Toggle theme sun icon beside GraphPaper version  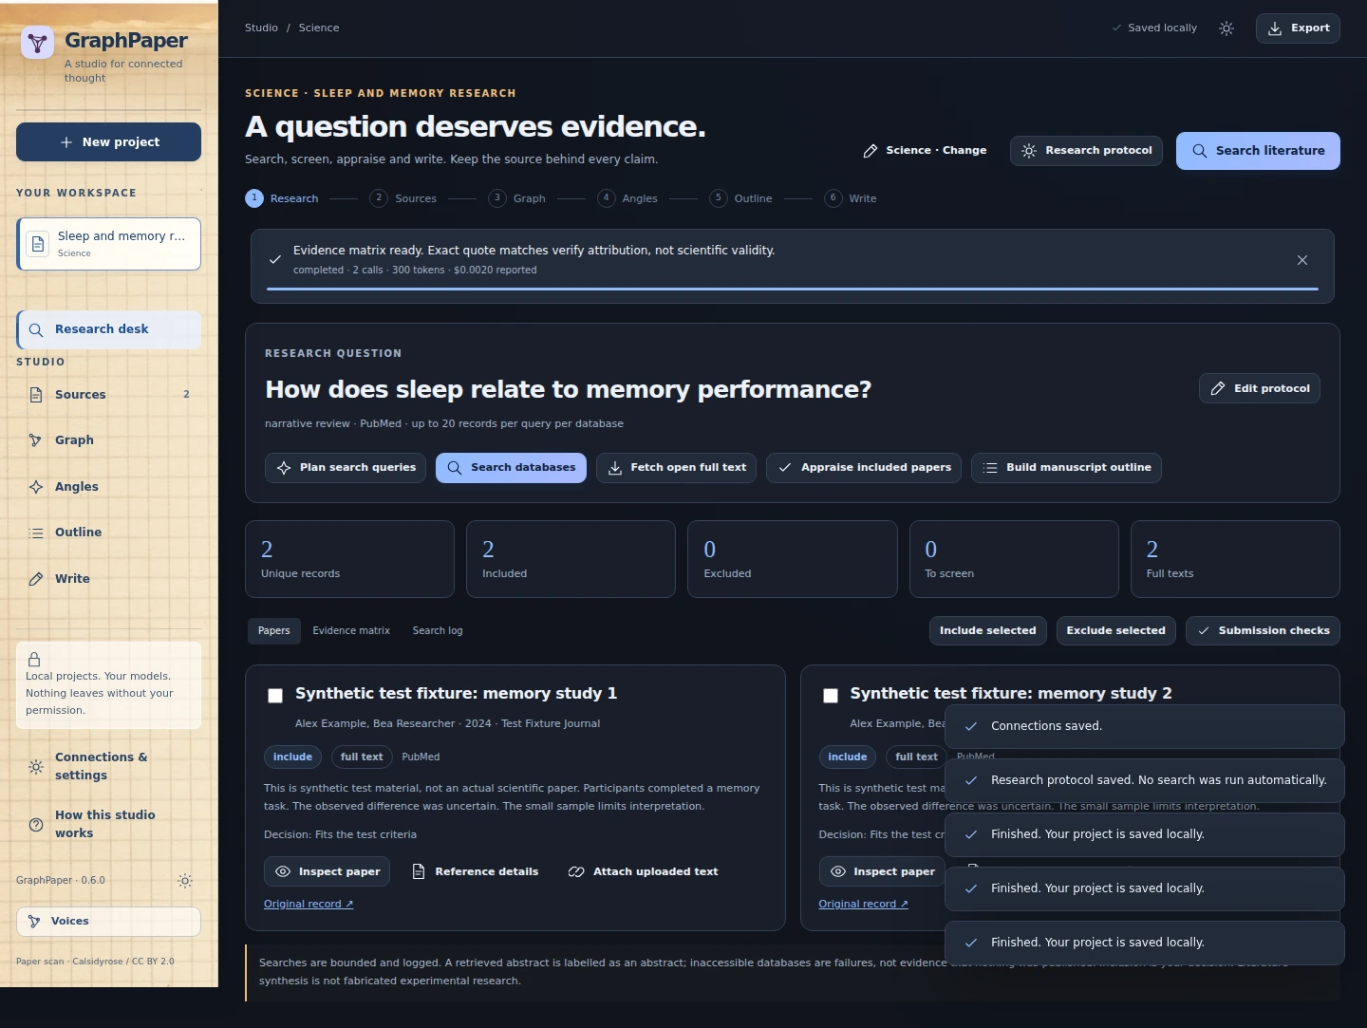click(x=185, y=881)
